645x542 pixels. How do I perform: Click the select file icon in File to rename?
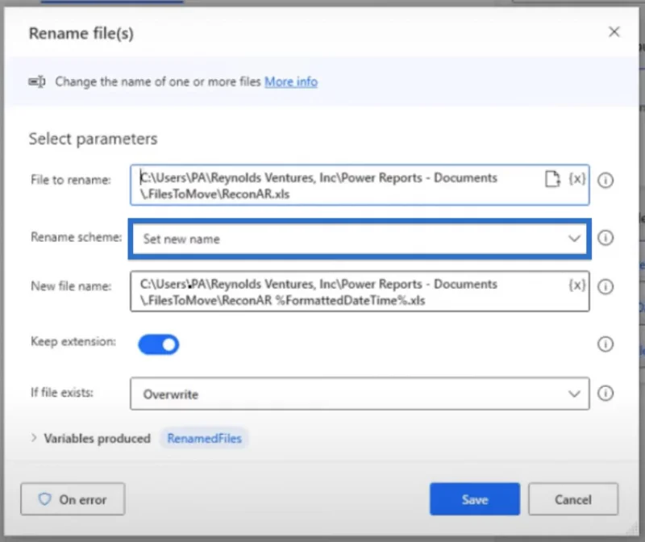click(x=552, y=179)
